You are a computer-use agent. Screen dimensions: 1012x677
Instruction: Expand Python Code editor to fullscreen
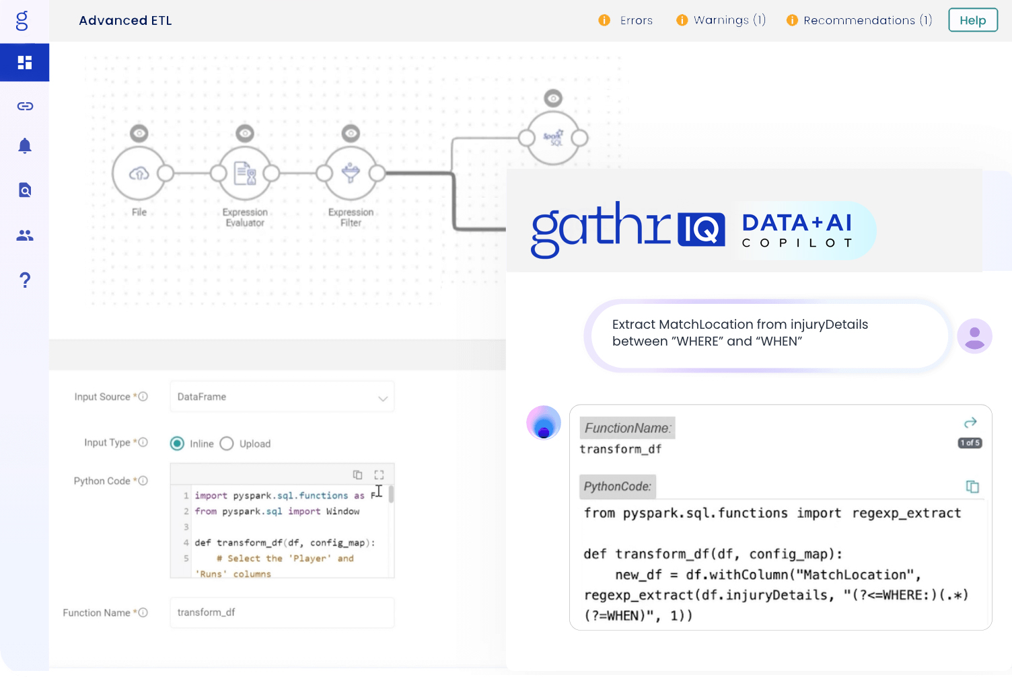(x=379, y=475)
